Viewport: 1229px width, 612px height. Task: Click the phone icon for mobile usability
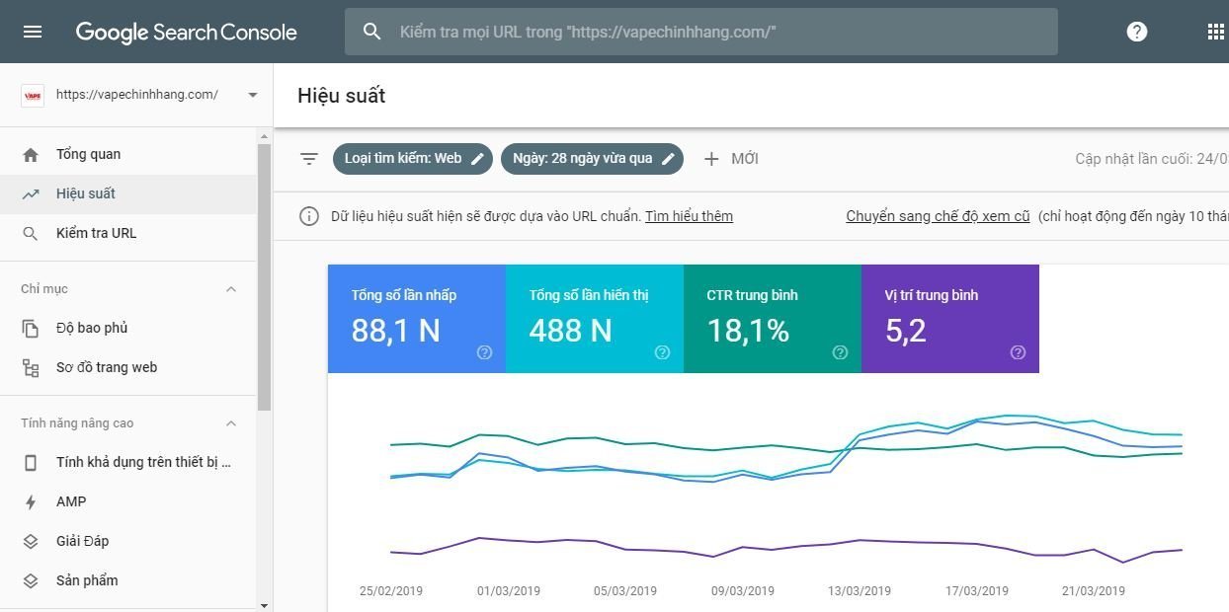pyautogui.click(x=31, y=462)
